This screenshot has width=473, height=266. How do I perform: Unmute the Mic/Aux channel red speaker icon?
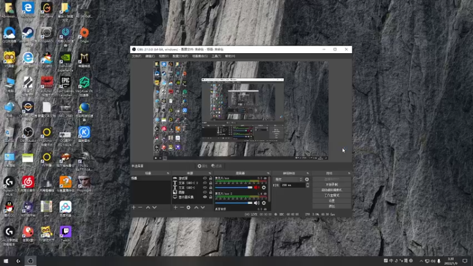pyautogui.click(x=257, y=187)
